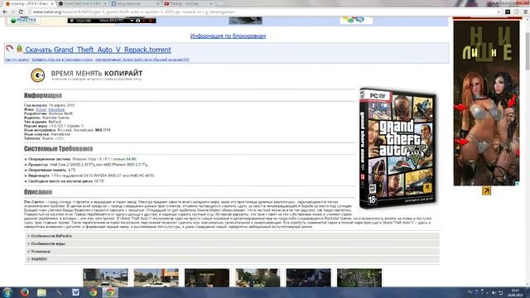530x298 pixels.
Task: Click the add rutor.org to search bar link
Action: pos(62,60)
